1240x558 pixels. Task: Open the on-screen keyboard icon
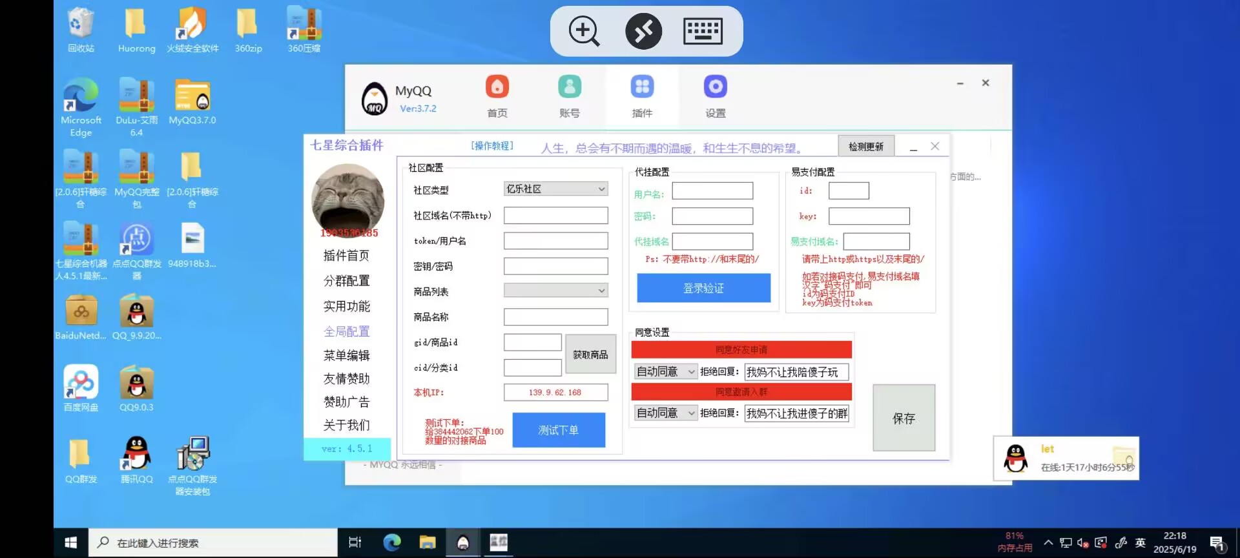point(703,31)
